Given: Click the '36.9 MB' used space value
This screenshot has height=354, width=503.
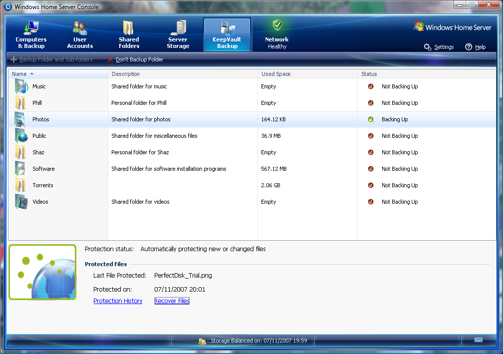Looking at the screenshot, I should [x=271, y=136].
